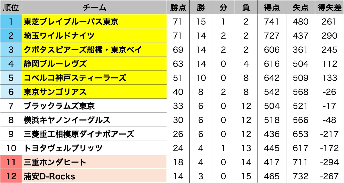Select the 勝点 column header
344x183 pixels.
pyautogui.click(x=178, y=7)
